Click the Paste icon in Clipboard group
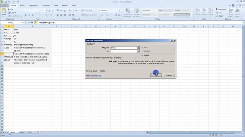Viewport: 245px width, 137px height. pyautogui.click(x=4, y=11)
